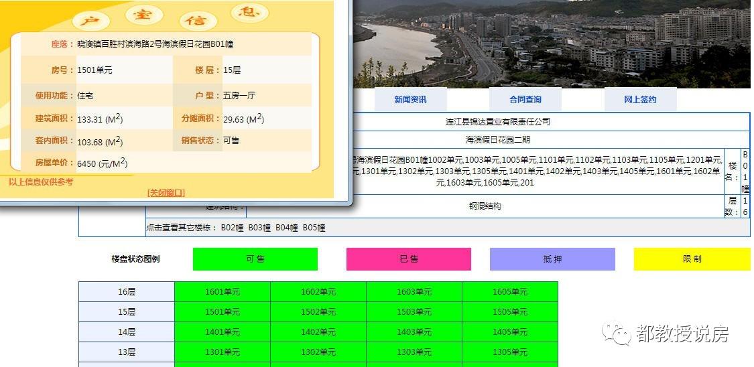
Task: Open the 网上签约 navigation tab
Action: coord(640,99)
